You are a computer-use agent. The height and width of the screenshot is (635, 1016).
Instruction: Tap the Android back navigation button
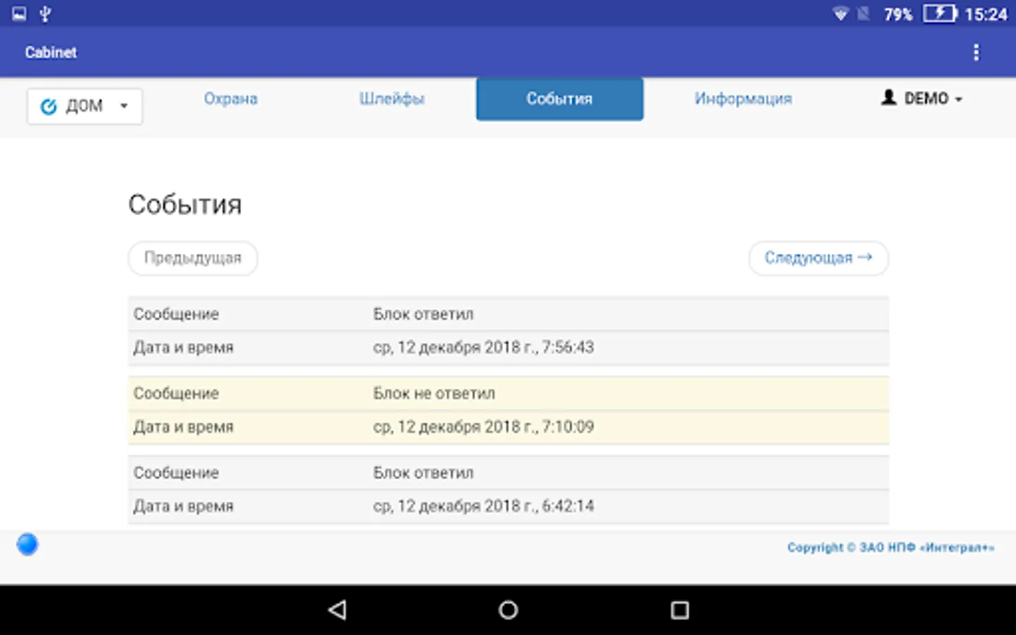coord(337,610)
